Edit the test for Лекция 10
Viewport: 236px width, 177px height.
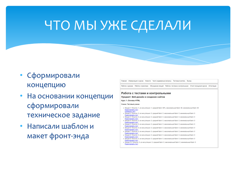[x=131, y=144]
